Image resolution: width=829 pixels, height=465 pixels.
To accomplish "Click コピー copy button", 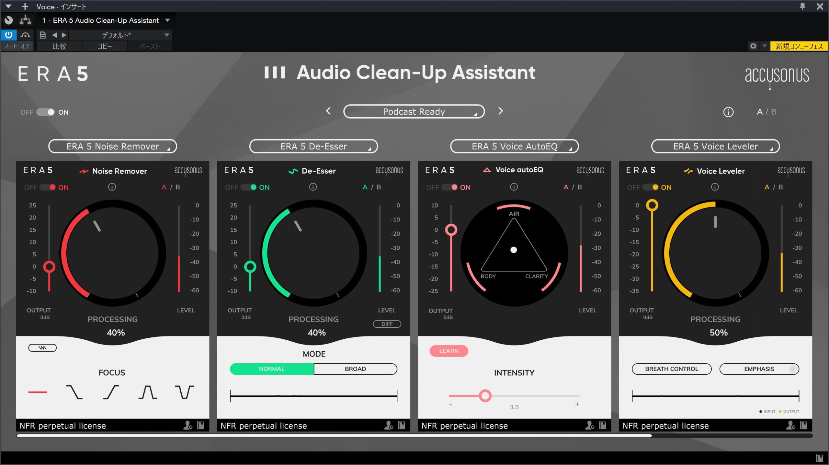I will [x=105, y=46].
